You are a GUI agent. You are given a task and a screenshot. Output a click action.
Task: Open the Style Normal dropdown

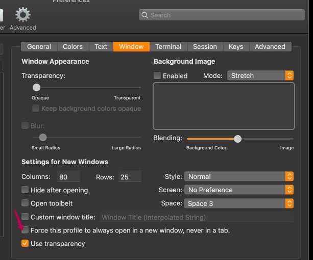click(x=239, y=176)
